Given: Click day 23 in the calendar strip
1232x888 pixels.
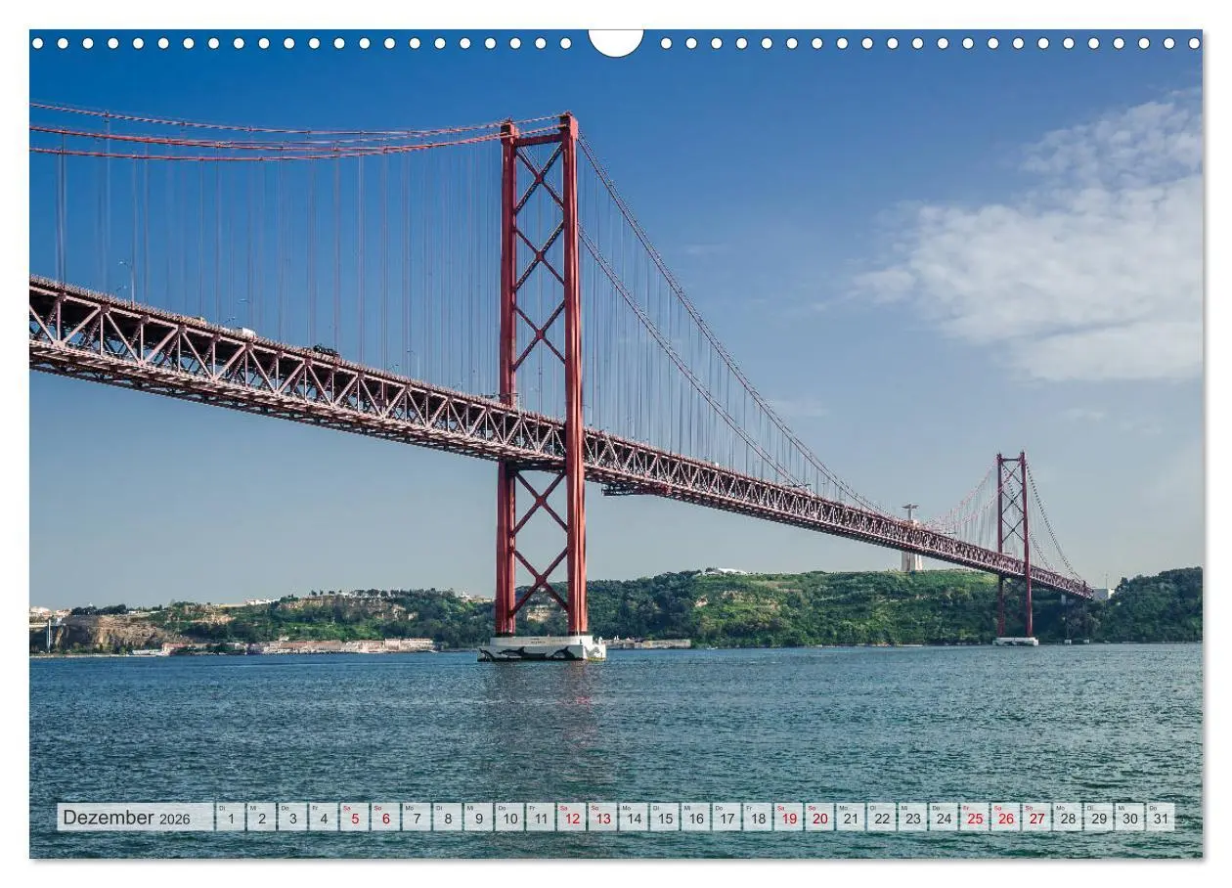Looking at the screenshot, I should [911, 818].
